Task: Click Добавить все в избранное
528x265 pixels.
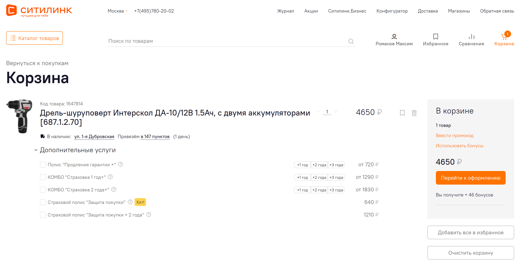Action: pyautogui.click(x=470, y=232)
